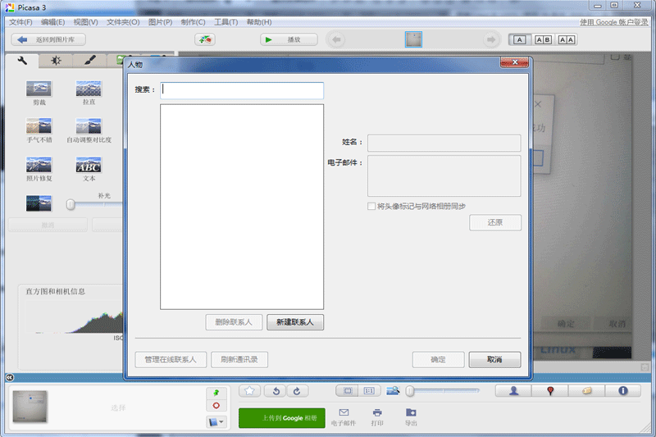Go to previous photo arrow

pyautogui.click(x=336, y=39)
